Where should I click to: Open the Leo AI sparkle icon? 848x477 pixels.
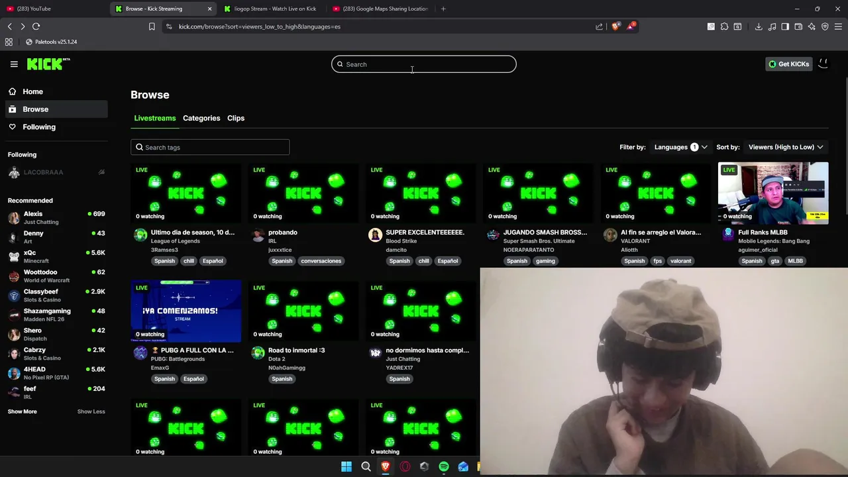coord(812,26)
